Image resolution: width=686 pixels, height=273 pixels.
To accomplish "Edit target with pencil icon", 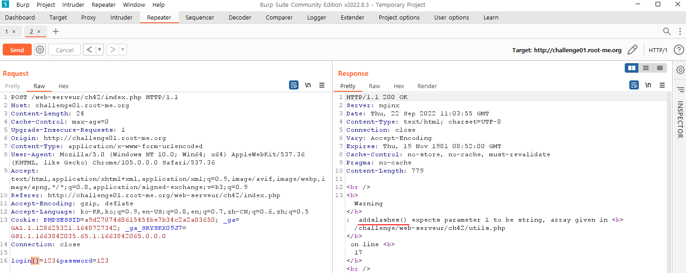I will coord(632,50).
